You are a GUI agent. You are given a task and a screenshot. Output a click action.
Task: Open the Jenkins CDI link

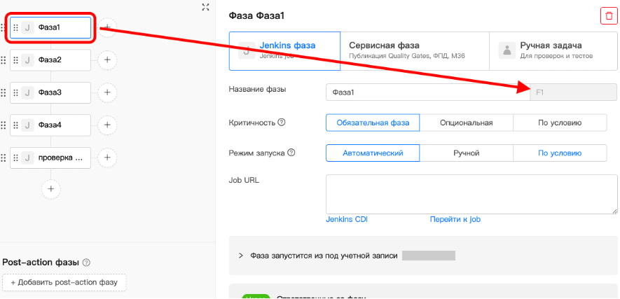(x=347, y=219)
